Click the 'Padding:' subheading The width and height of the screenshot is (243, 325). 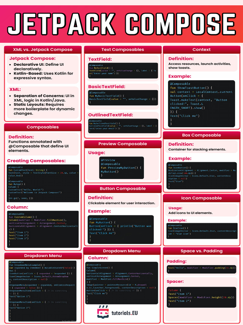pos(177,262)
